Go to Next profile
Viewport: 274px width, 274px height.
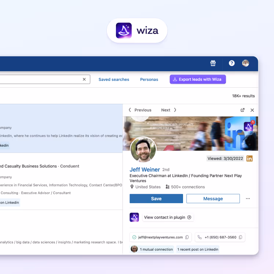[169, 110]
